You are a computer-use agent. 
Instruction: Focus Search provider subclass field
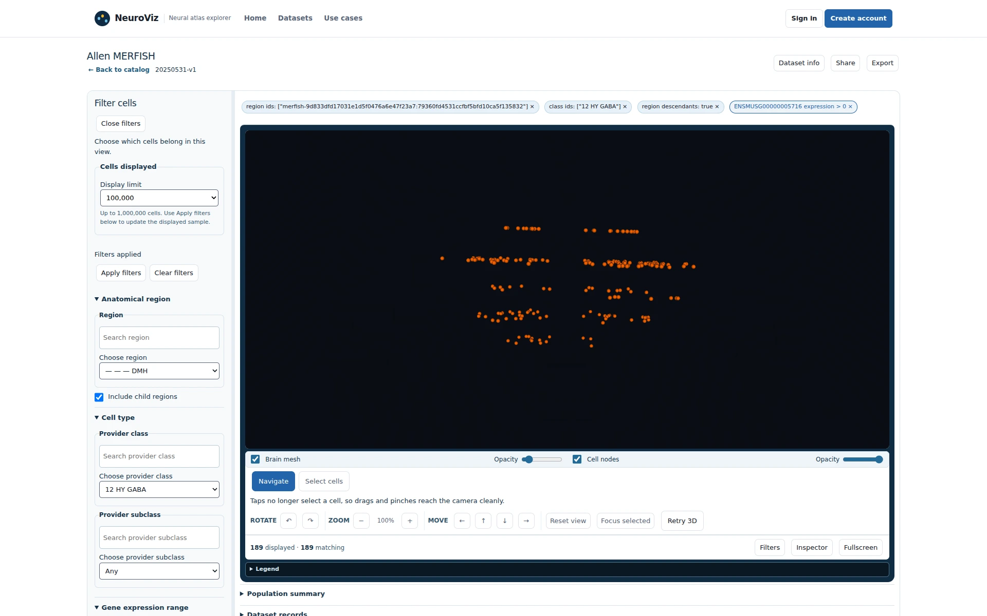point(159,537)
